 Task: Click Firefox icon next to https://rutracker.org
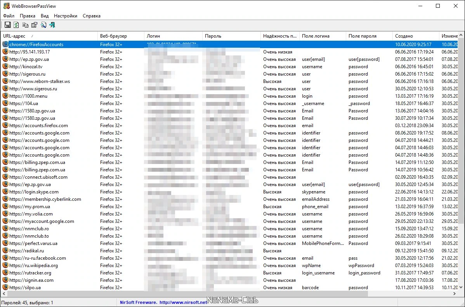[5, 273]
